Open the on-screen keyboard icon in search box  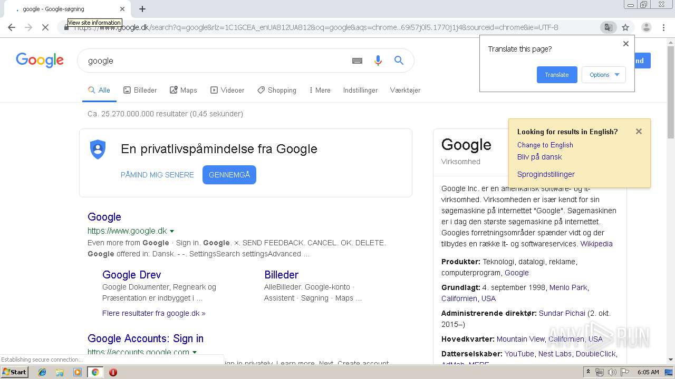click(x=357, y=61)
